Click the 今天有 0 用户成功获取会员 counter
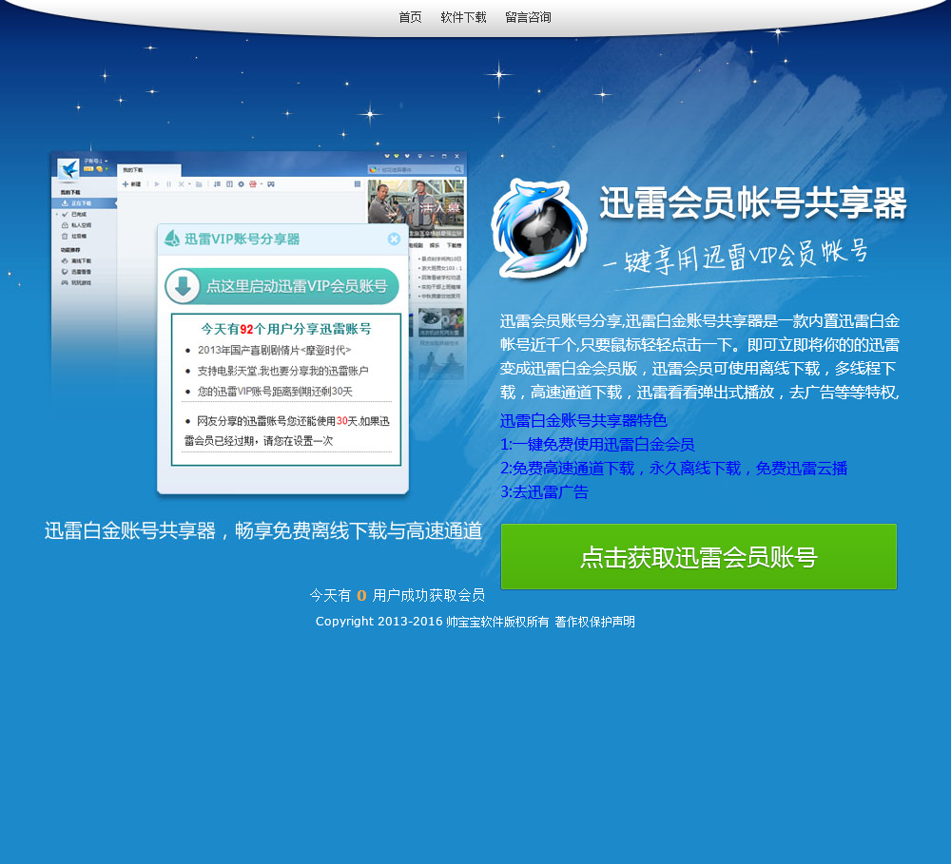Viewport: 951px width, 864px height. coord(398,595)
